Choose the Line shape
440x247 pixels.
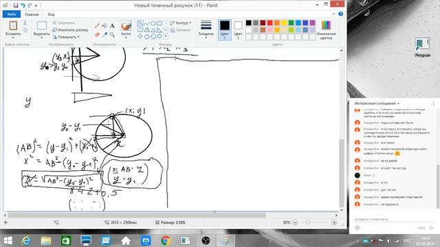pos(140,23)
